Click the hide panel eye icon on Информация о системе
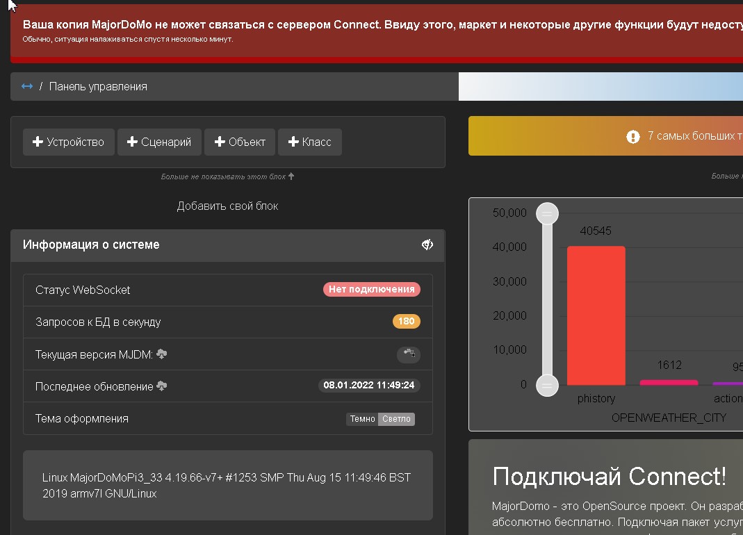743x535 pixels. point(427,245)
